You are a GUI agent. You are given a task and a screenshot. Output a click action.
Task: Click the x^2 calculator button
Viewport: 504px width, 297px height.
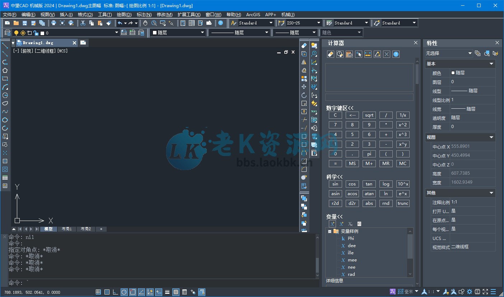click(x=403, y=125)
